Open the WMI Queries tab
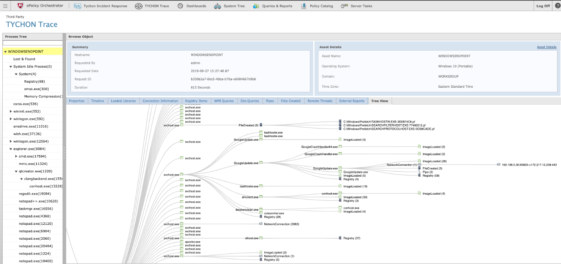This screenshot has width=561, height=264. [x=224, y=101]
